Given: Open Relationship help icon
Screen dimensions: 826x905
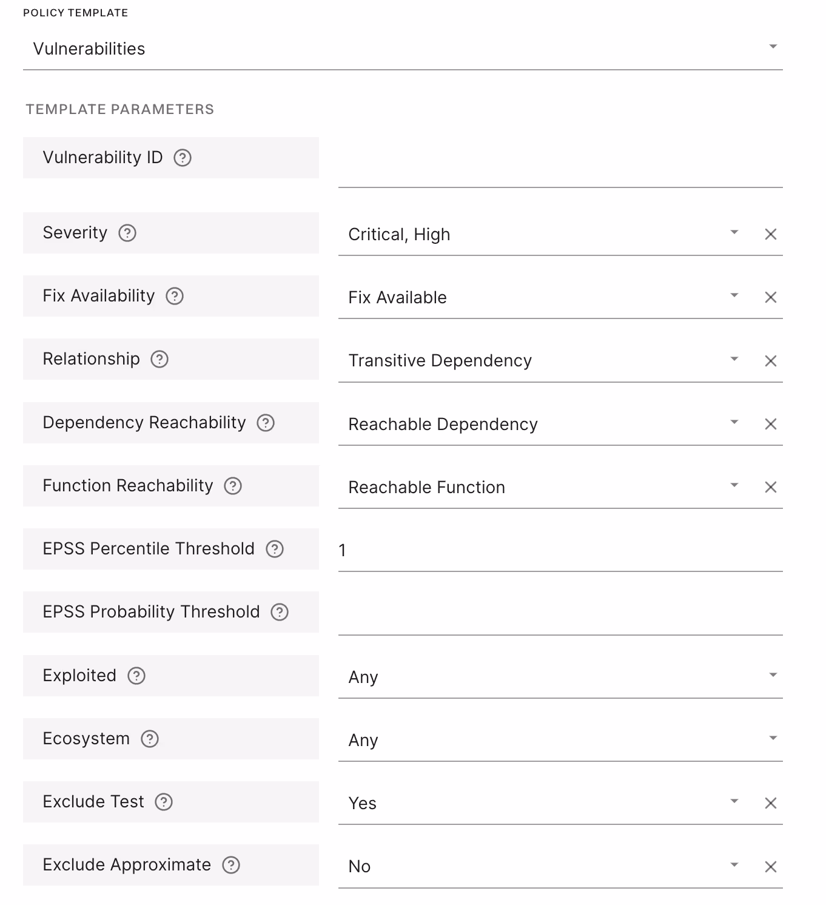Looking at the screenshot, I should pyautogui.click(x=159, y=359).
